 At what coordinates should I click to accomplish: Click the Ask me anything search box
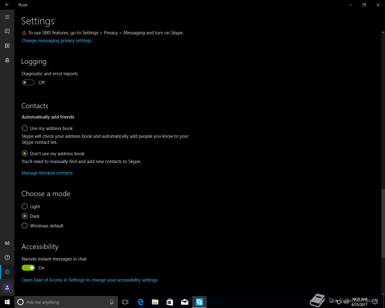tap(66, 302)
